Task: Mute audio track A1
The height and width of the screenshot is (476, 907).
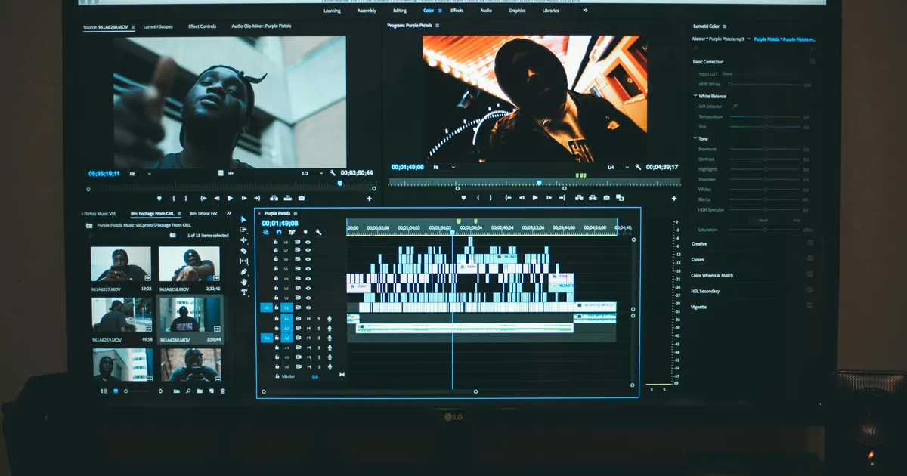Action: pyautogui.click(x=308, y=319)
